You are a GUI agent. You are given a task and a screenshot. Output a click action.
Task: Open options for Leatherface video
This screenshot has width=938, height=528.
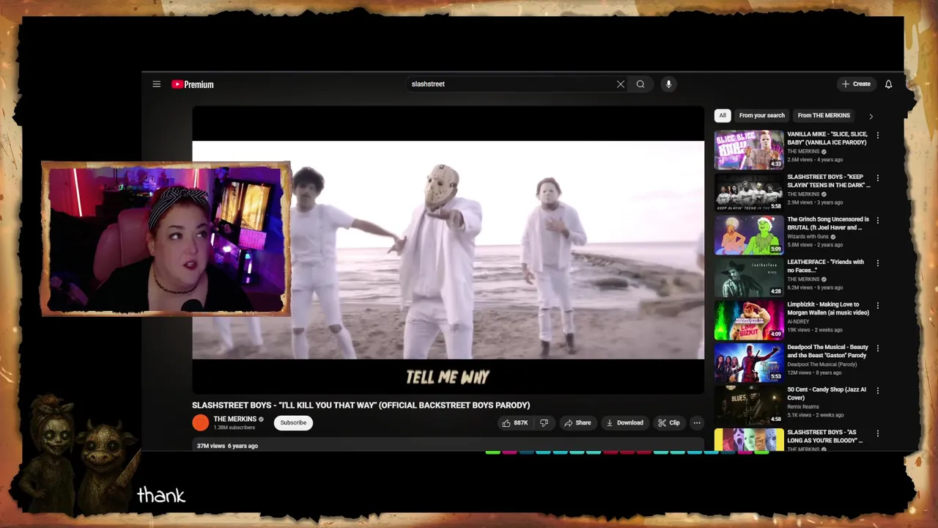878,263
